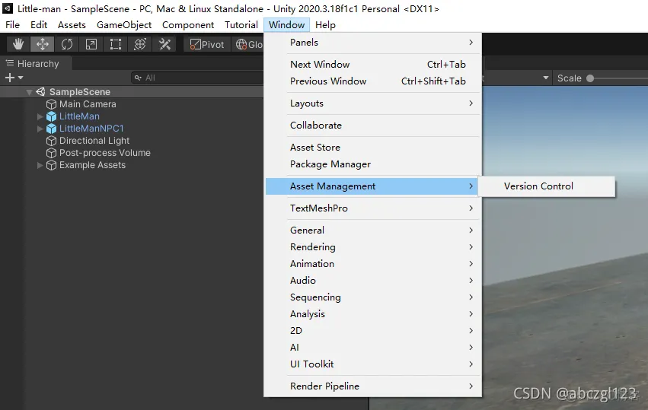Screen dimensions: 648x410
Task: Expand the Example Assets object
Action: coord(40,165)
